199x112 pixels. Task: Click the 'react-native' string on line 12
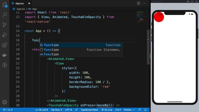pyautogui.click(x=37, y=22)
